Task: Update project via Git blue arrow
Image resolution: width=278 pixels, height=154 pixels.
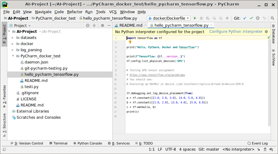Action: tap(245, 18)
